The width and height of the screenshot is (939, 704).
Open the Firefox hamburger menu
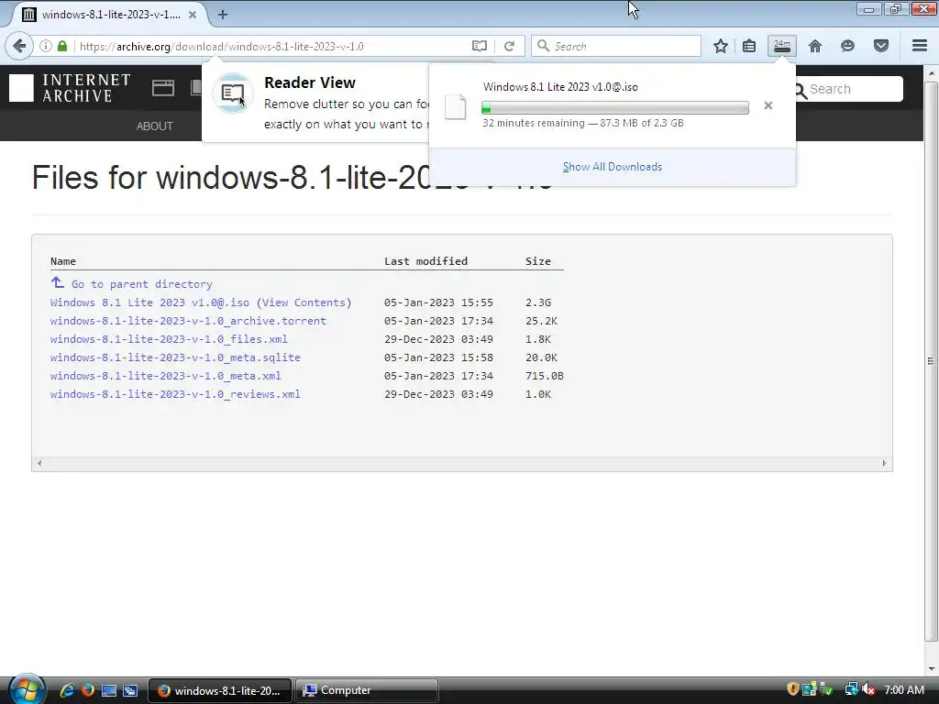pyautogui.click(x=920, y=46)
